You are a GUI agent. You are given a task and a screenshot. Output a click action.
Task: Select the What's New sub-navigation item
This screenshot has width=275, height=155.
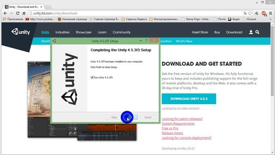tap(184, 41)
